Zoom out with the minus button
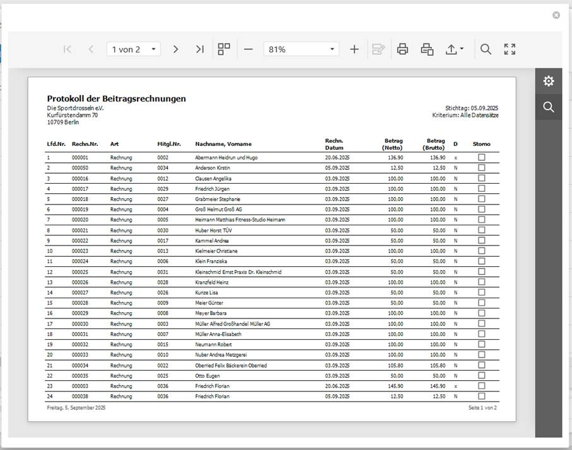The image size is (572, 450). [x=248, y=49]
